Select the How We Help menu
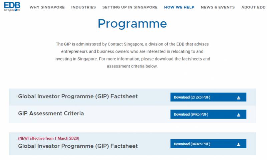Image resolution: width=267 pixels, height=160 pixels. tap(179, 7)
